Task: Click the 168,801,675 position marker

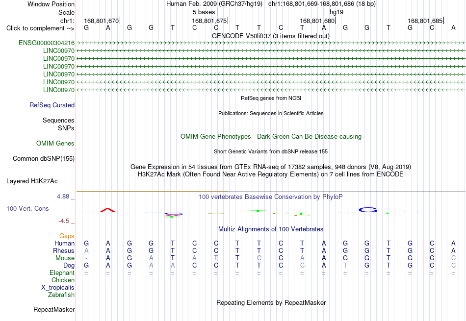Action: tap(209, 21)
